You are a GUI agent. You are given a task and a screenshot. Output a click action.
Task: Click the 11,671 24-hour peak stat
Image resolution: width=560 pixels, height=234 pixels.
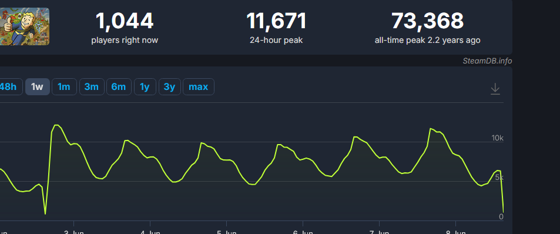276,28
